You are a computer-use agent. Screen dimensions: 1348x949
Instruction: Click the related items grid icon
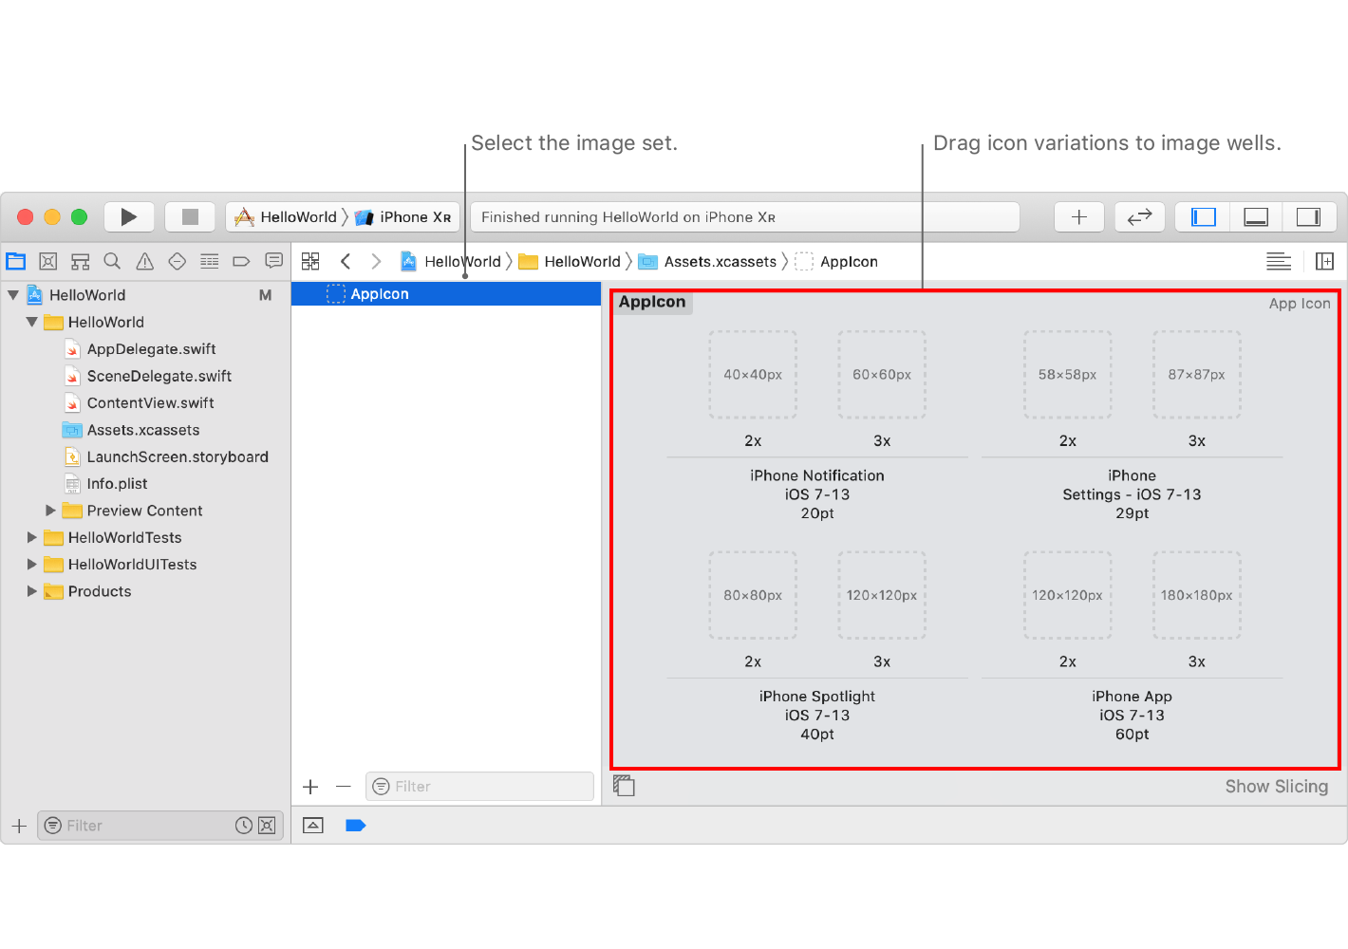310,262
